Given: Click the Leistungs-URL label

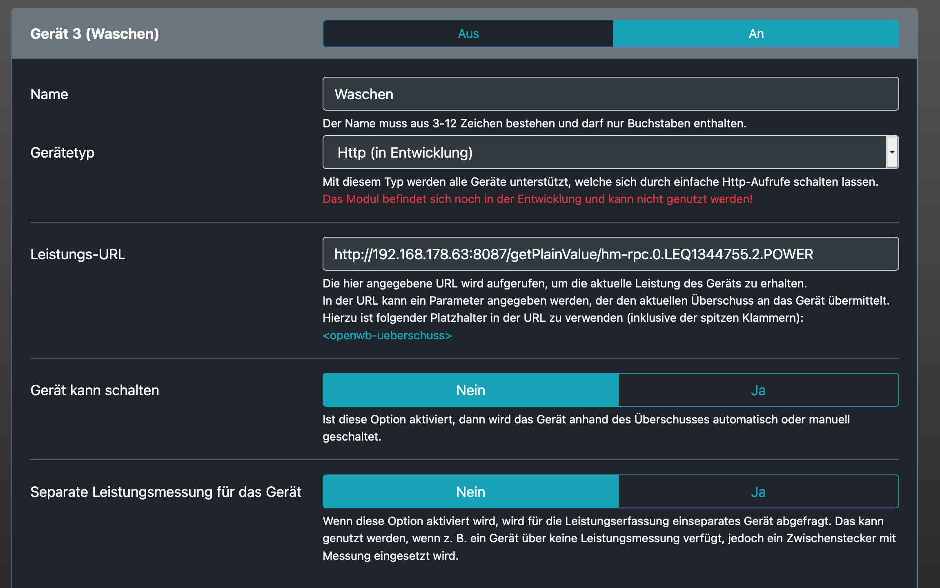Looking at the screenshot, I should pos(78,254).
